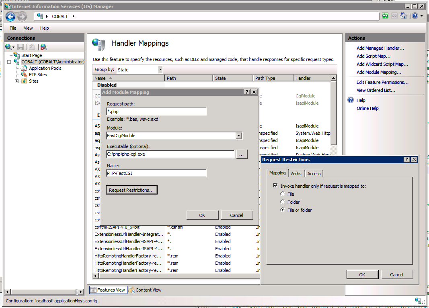Open the Group by dropdown

(160, 69)
